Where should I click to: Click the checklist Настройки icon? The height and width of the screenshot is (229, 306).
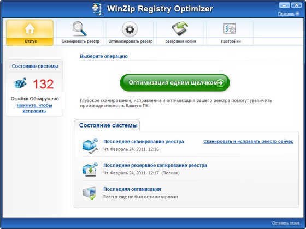pos(229,28)
